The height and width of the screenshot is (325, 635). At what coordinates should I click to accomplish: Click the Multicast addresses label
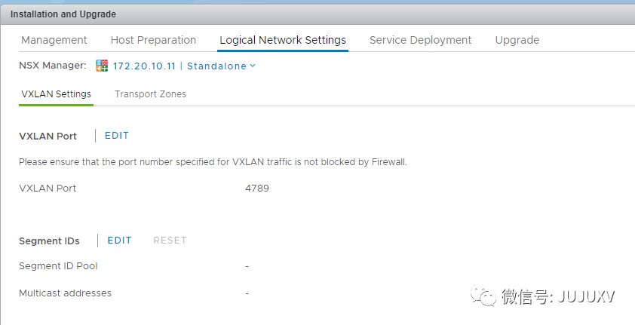[65, 293]
